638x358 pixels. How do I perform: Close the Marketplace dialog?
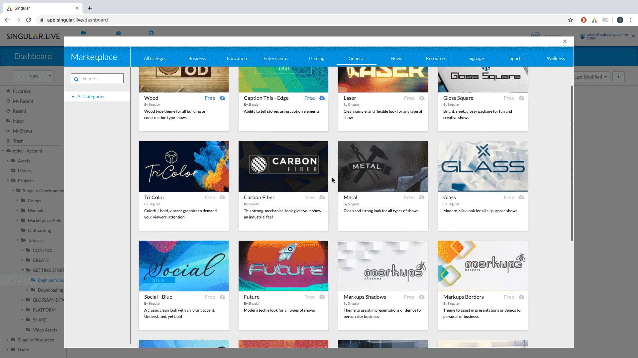[x=565, y=41]
